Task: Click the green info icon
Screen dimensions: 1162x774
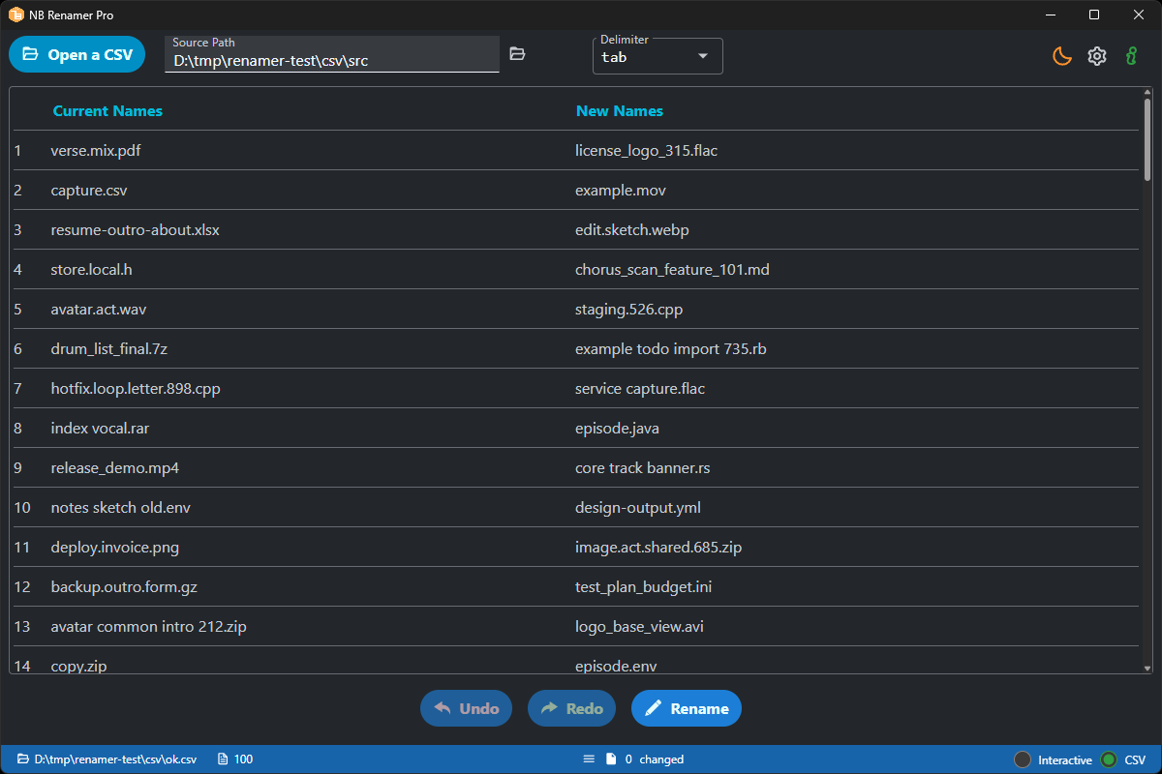Action: point(1130,56)
